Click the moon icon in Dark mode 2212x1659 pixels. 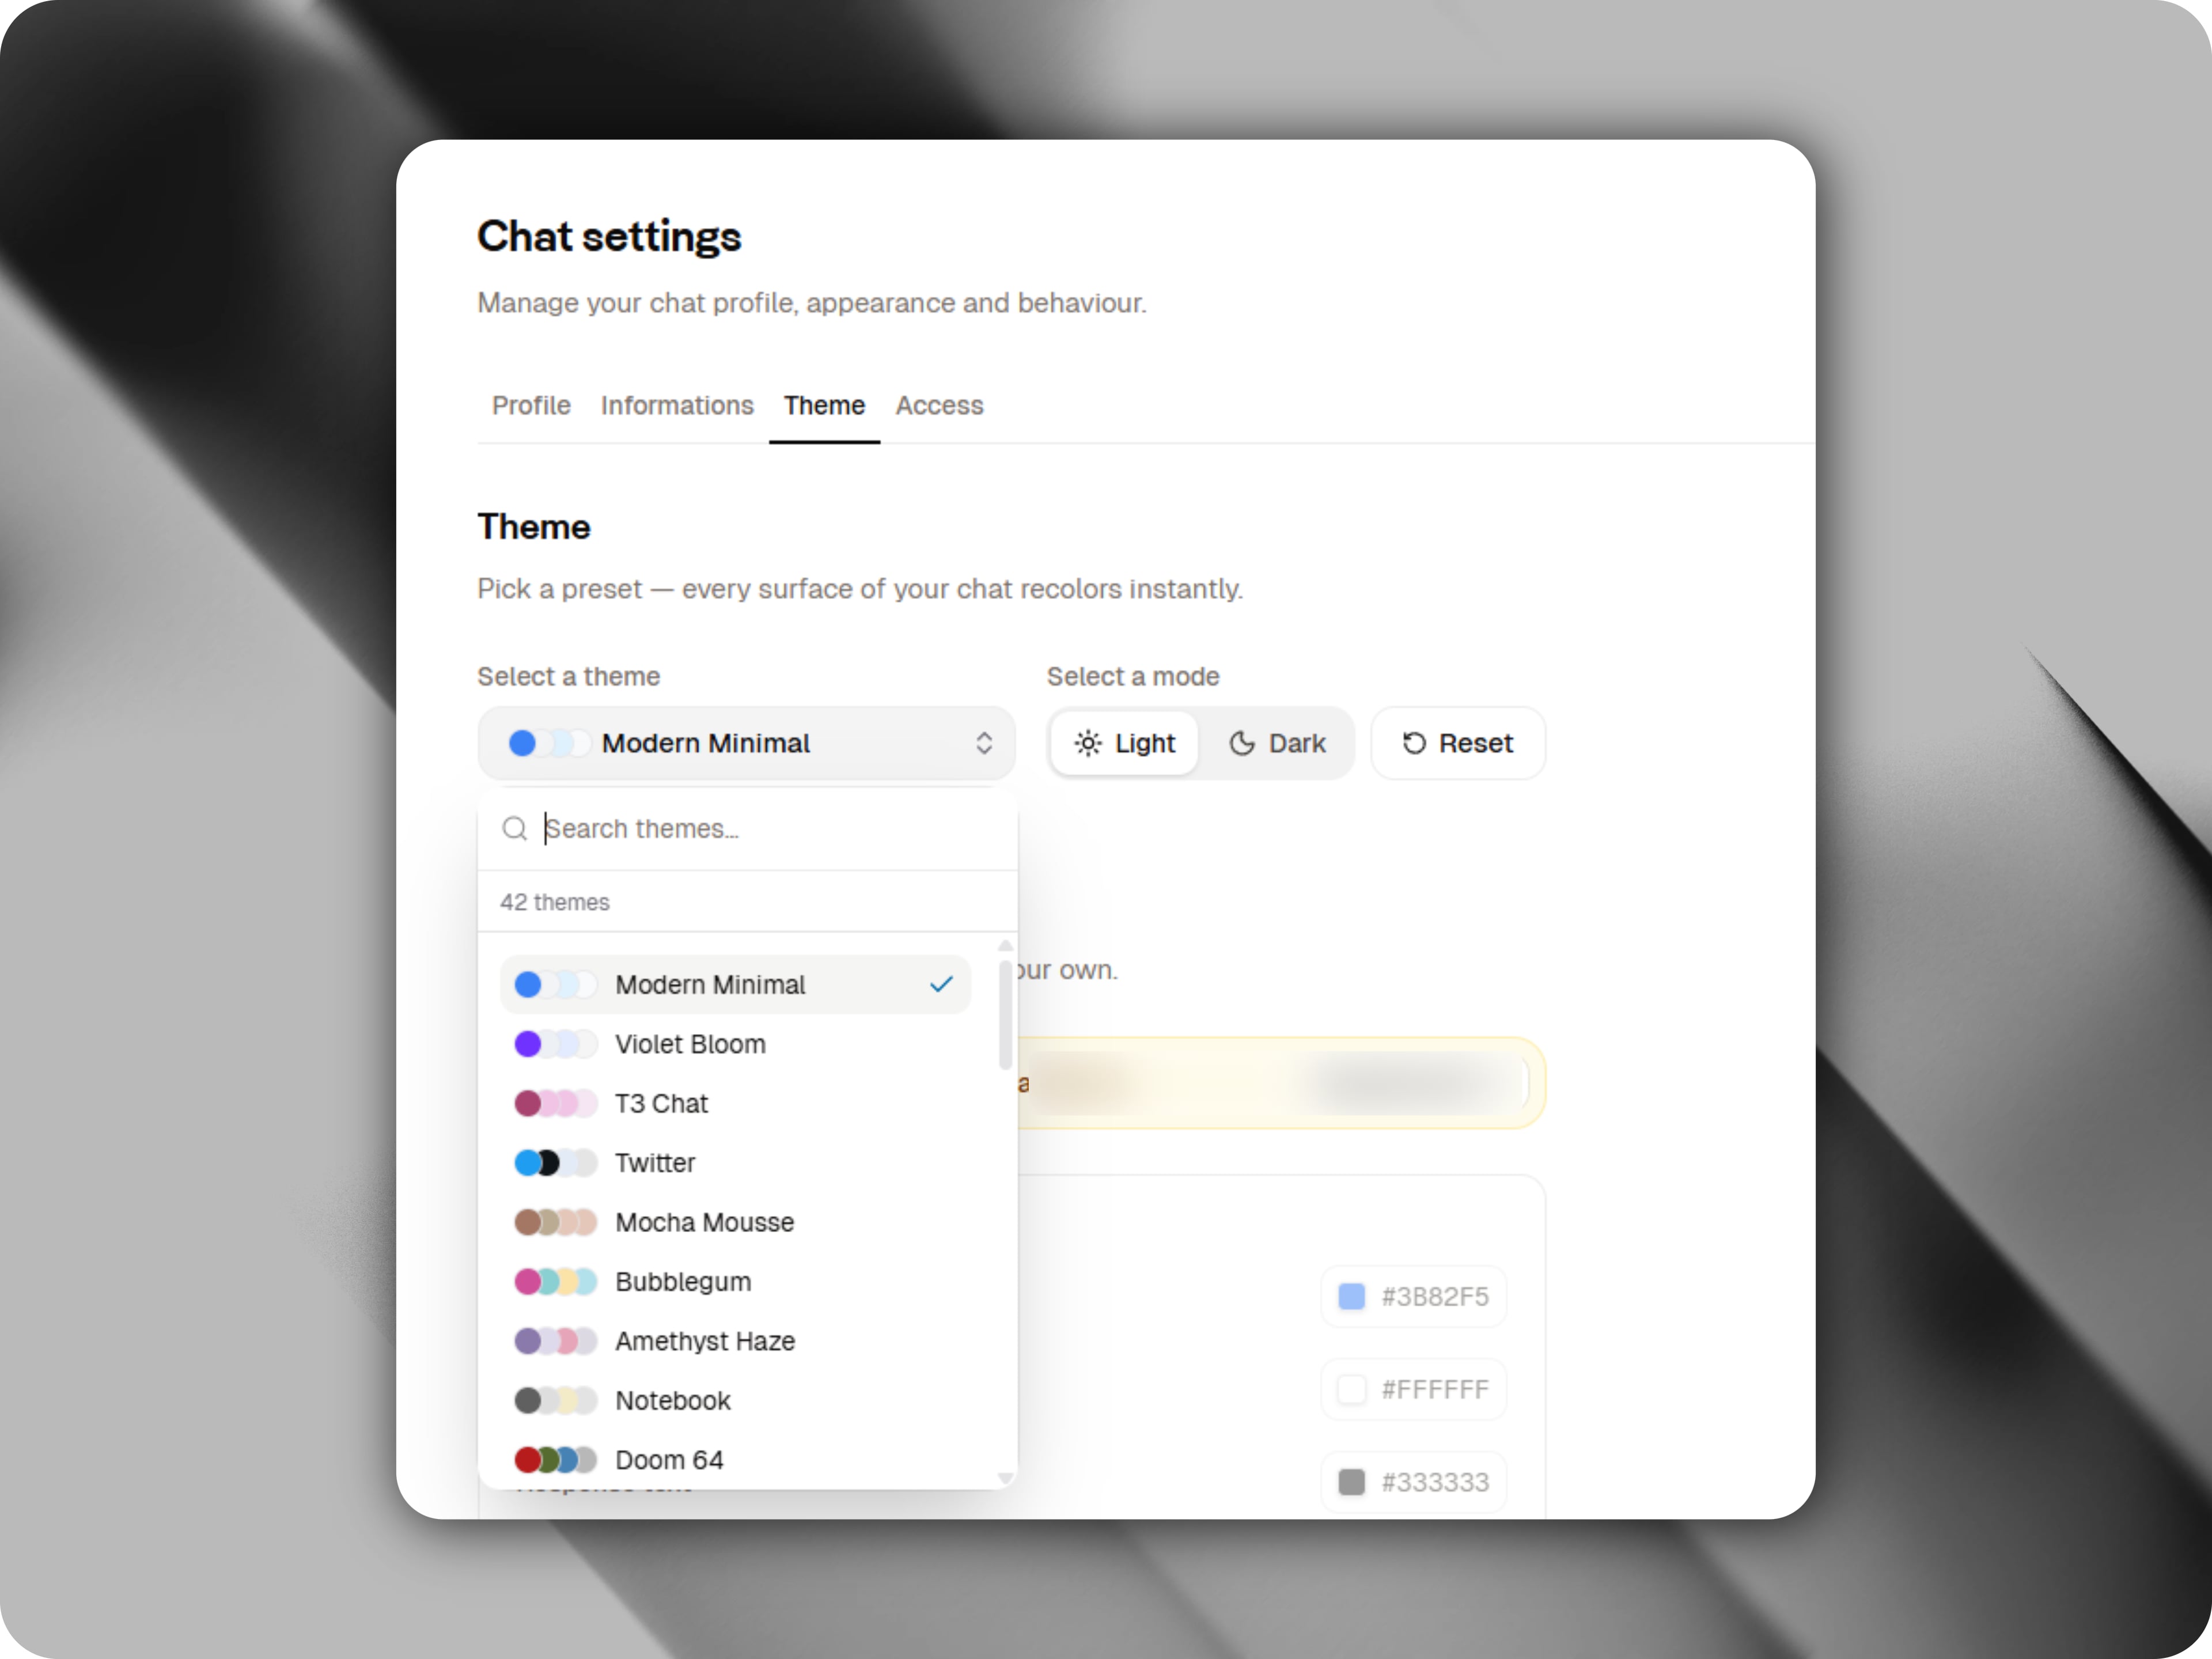1242,743
